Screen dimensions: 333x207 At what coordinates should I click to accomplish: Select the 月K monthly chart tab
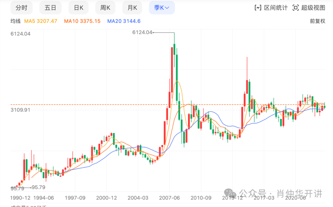(132, 8)
